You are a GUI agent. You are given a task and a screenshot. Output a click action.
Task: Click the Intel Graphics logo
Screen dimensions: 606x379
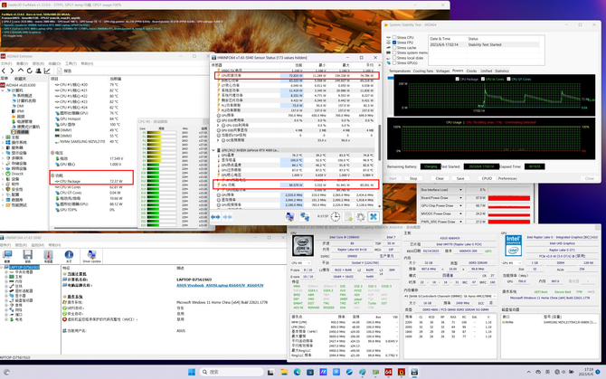513,245
